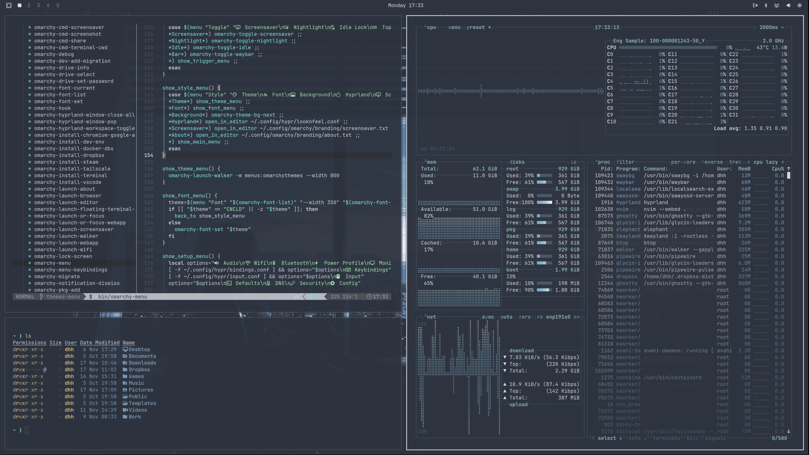Click the Kill option in btop footer

coord(692,438)
